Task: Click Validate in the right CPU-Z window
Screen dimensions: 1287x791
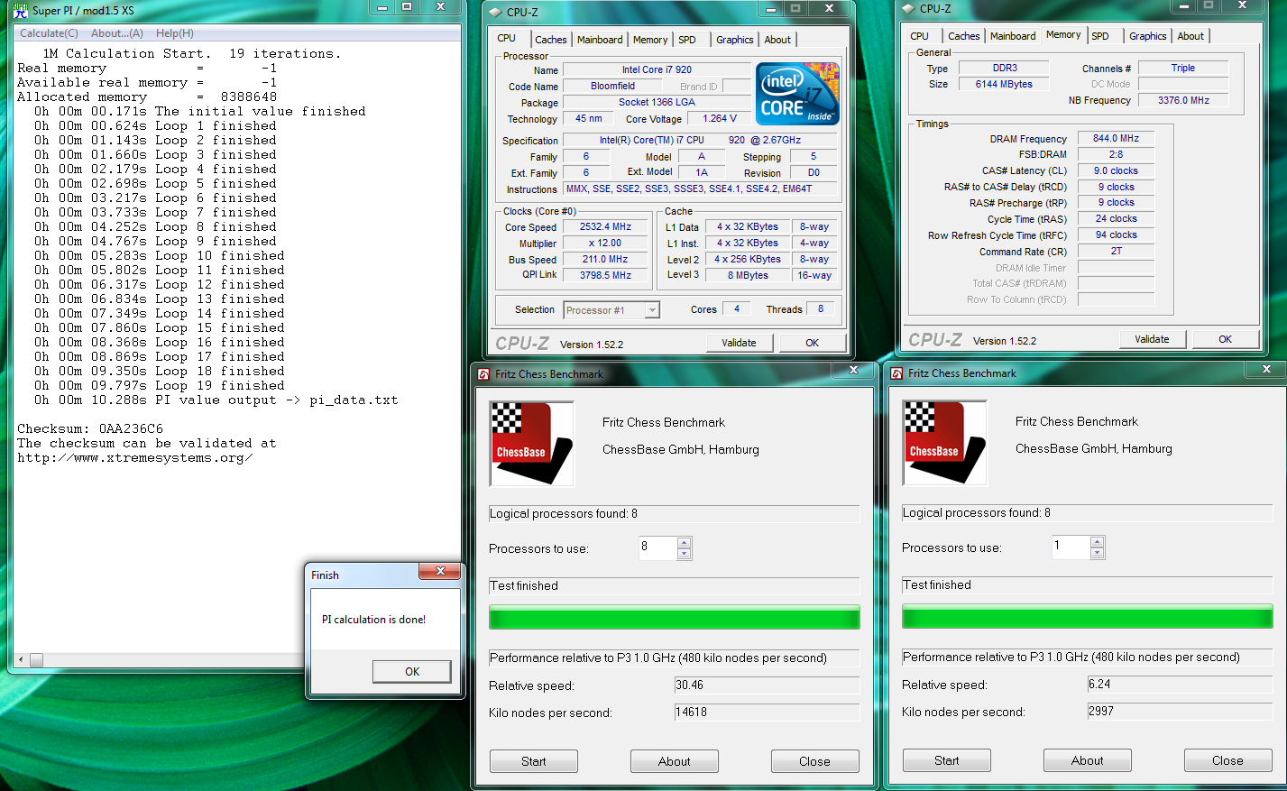Action: coord(1152,339)
